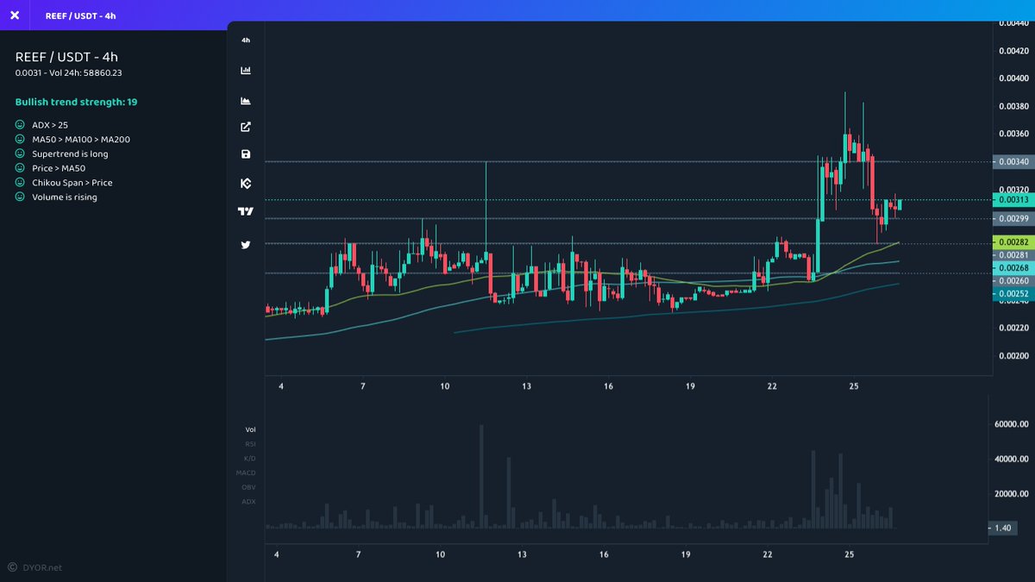Open the 4h timeframe selector
Image resolution: width=1035 pixels, height=582 pixels.
coord(246,41)
